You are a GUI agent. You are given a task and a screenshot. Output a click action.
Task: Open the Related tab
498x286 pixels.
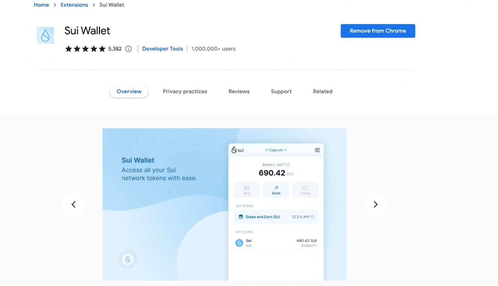(x=323, y=92)
